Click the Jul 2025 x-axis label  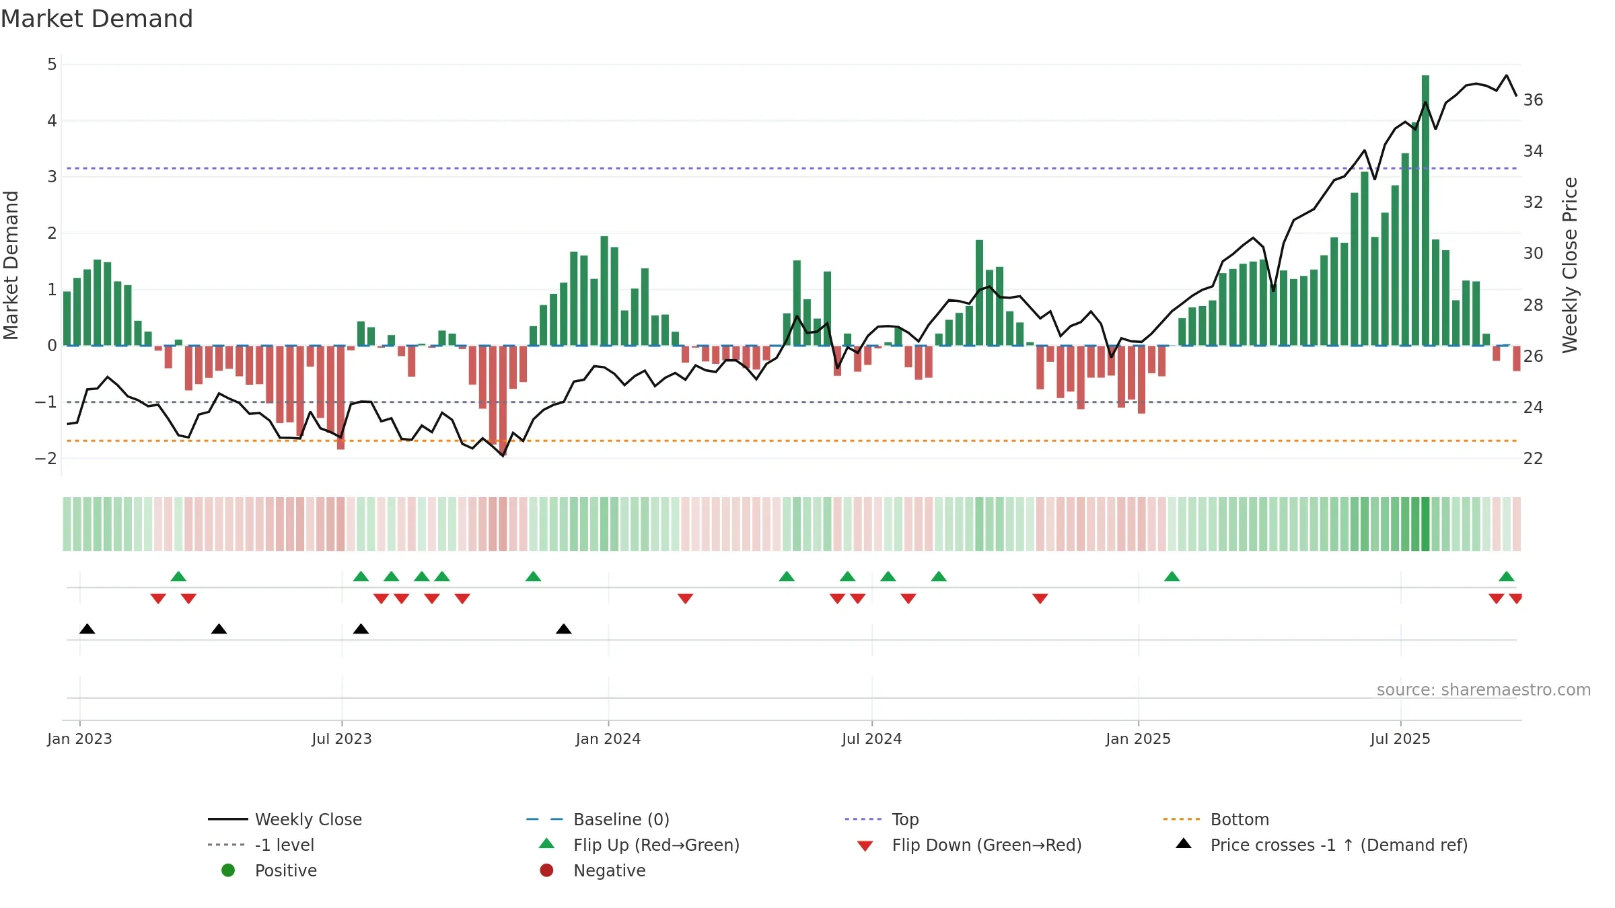[1400, 739]
